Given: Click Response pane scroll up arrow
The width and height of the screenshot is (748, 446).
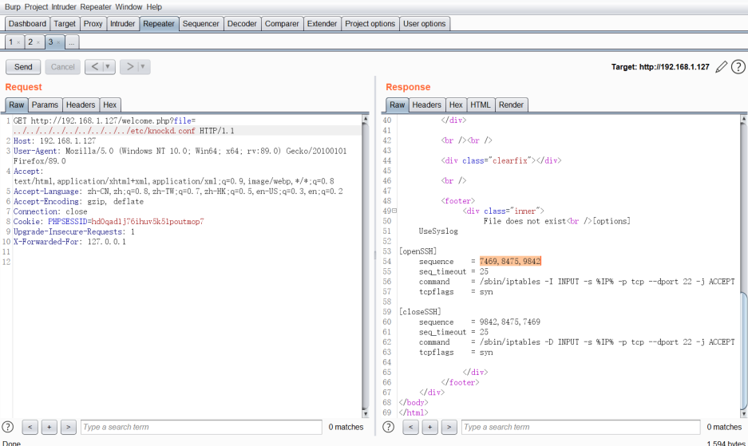Looking at the screenshot, I should [x=744, y=118].
